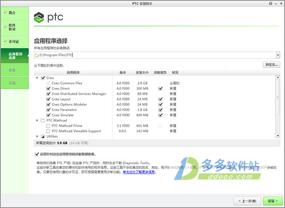Toggle the Utilities group checkbox
285x208 pixels.
click(42, 136)
